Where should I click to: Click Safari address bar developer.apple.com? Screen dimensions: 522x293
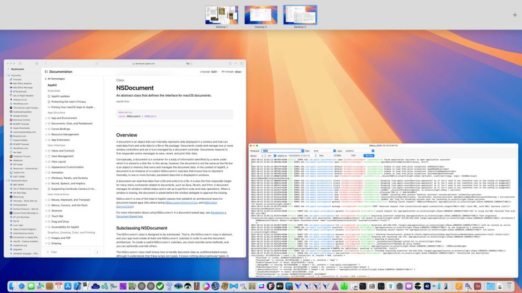pos(143,63)
